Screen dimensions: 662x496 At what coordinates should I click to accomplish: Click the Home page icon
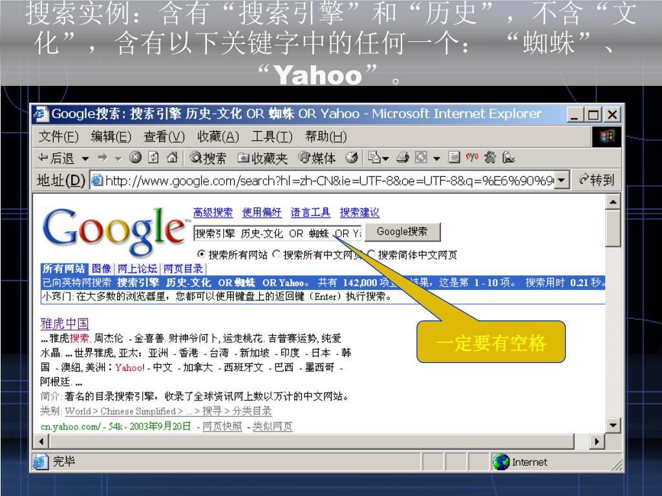(172, 158)
